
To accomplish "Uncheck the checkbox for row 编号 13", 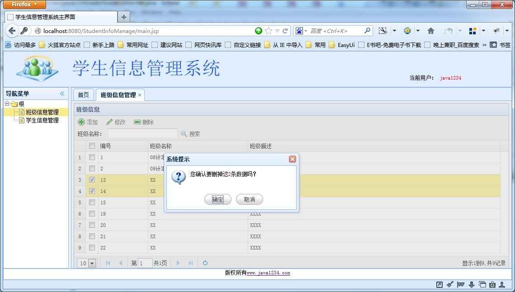I will [92, 179].
